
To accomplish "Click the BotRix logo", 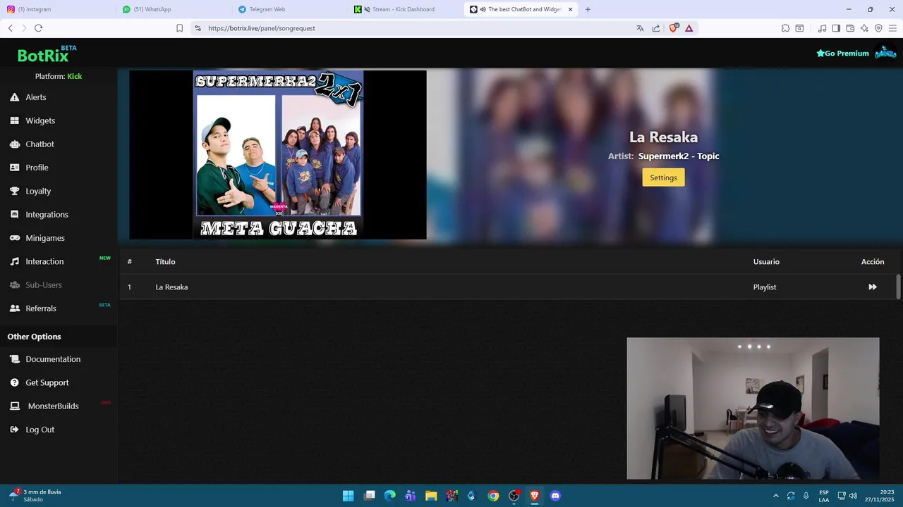I will click(43, 56).
